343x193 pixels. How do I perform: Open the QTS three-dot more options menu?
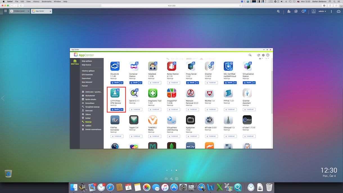(331, 11)
